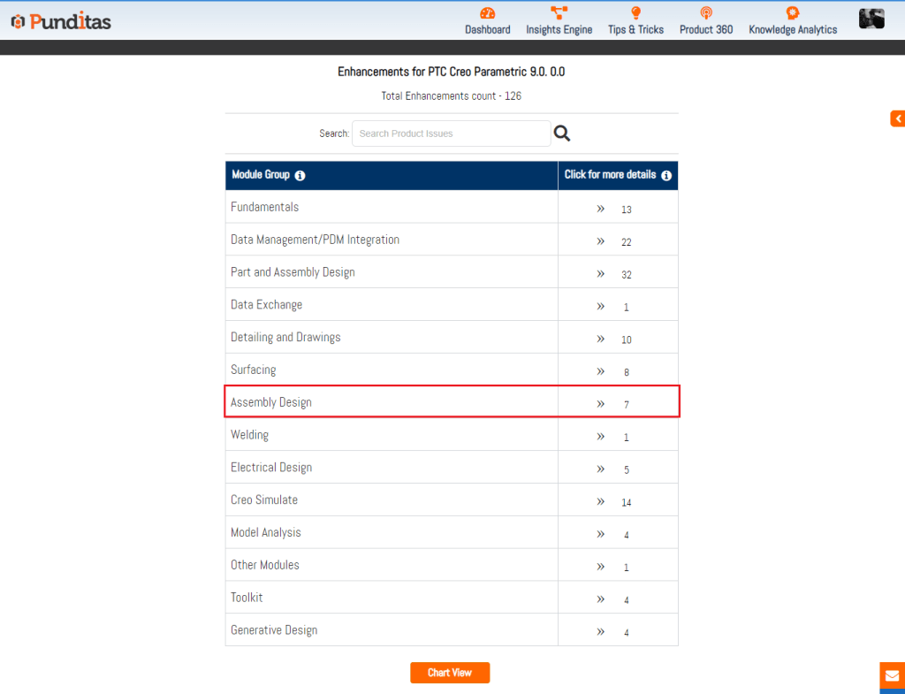Expand Creo Simulate details arrow
This screenshot has width=905, height=694.
[601, 501]
